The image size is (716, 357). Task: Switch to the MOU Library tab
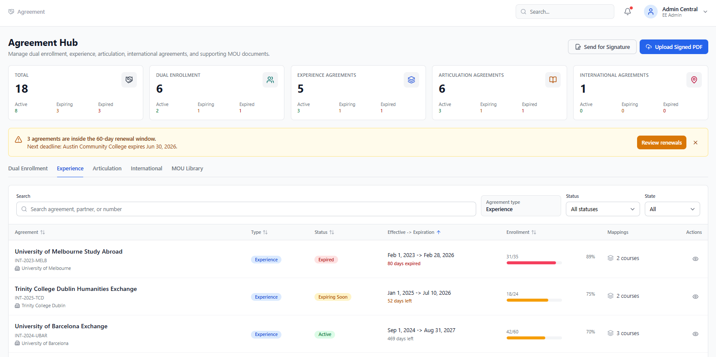coord(187,169)
